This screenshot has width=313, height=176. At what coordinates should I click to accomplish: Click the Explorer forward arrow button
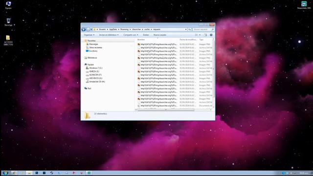(x=88, y=29)
